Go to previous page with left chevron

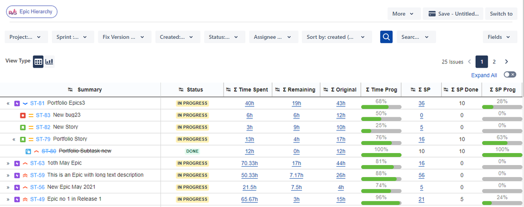[x=469, y=62]
